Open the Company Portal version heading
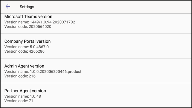This screenshot has height=108, width=192. [27, 41]
